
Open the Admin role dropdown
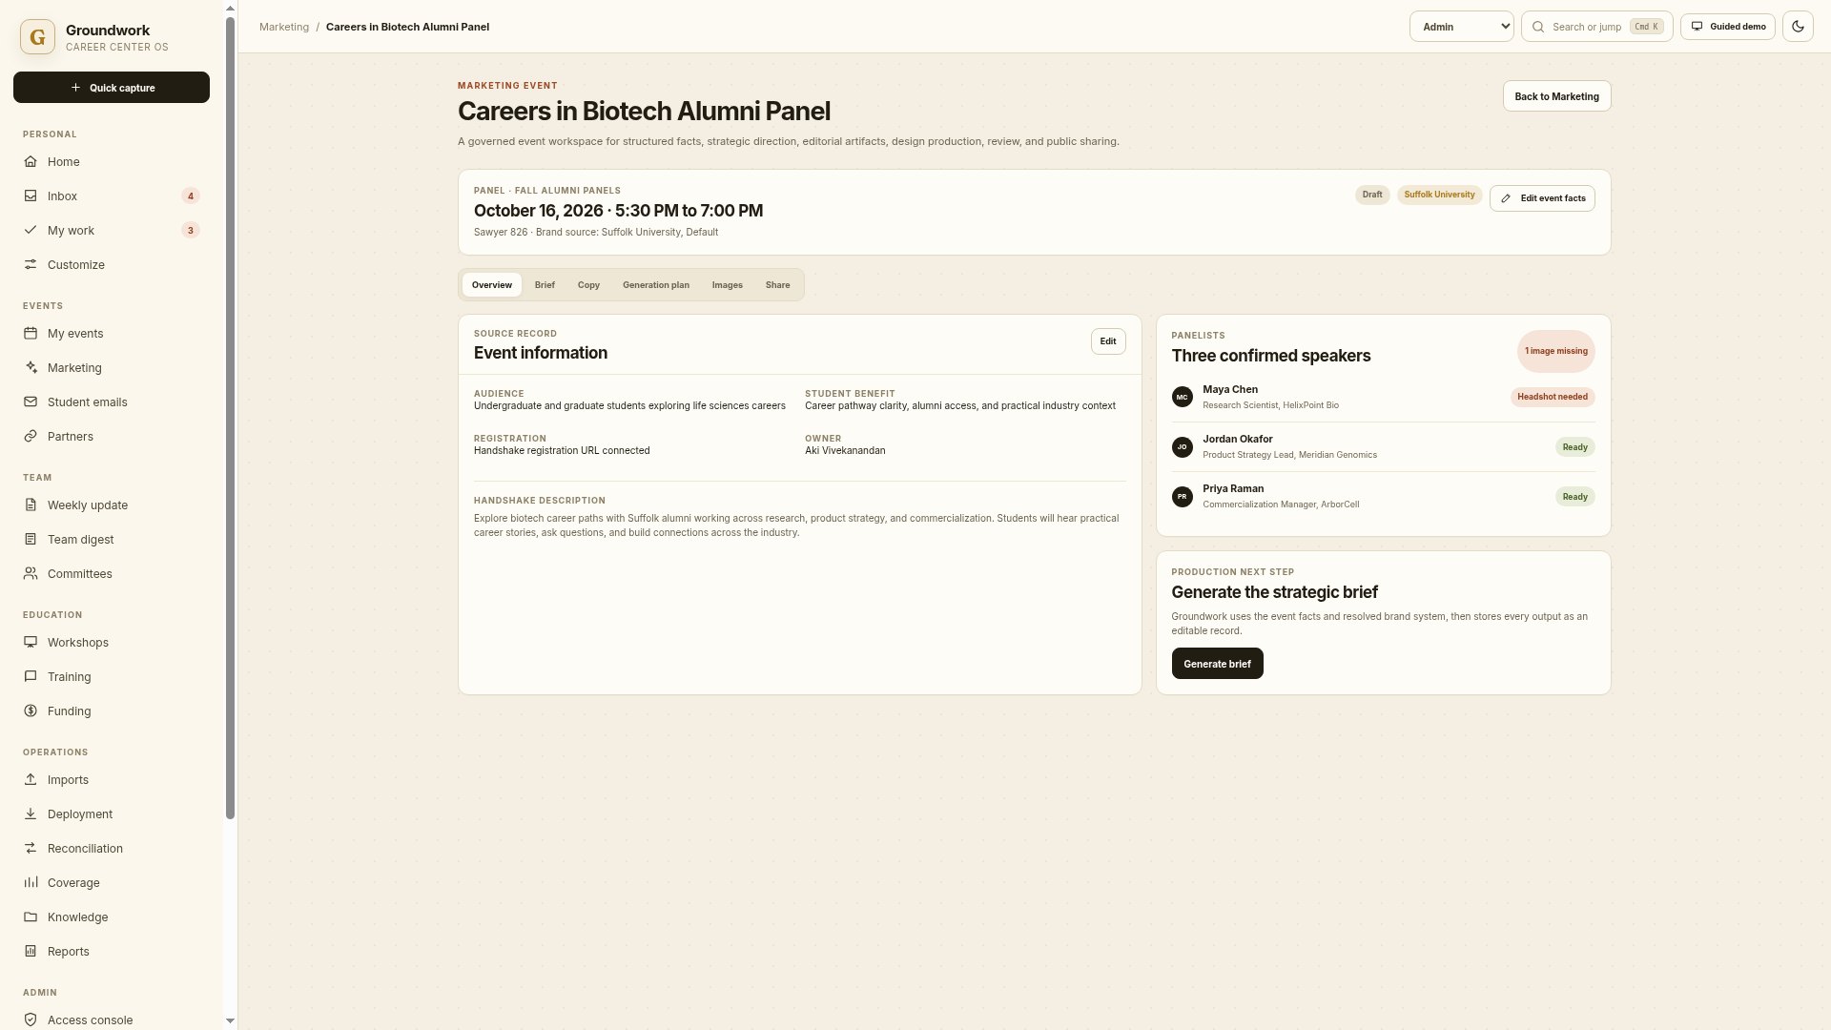tap(1462, 27)
